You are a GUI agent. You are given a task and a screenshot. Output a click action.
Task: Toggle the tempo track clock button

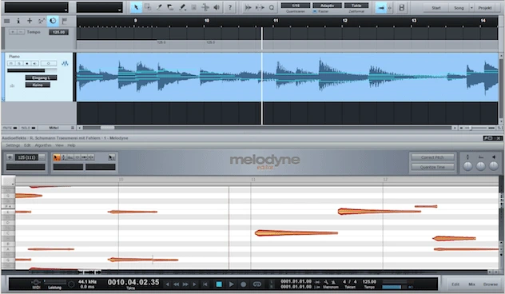pyautogui.click(x=53, y=22)
